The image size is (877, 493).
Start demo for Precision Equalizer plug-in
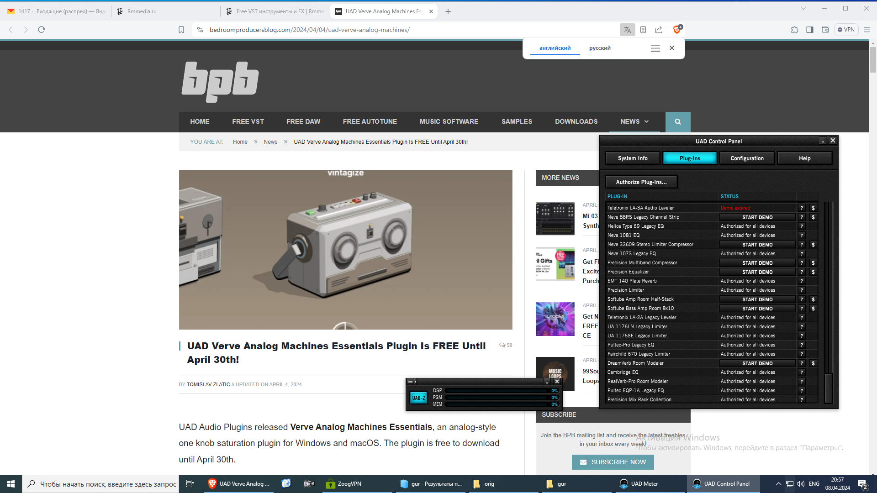(x=757, y=272)
